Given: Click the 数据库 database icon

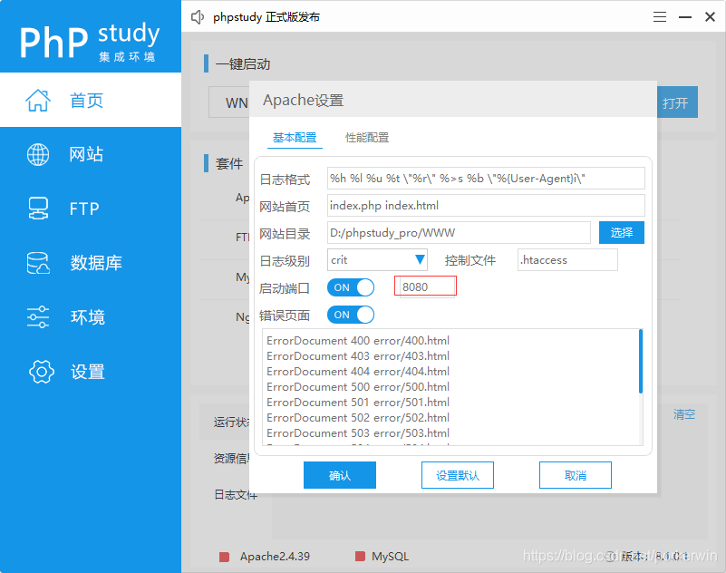Looking at the screenshot, I should [38, 263].
